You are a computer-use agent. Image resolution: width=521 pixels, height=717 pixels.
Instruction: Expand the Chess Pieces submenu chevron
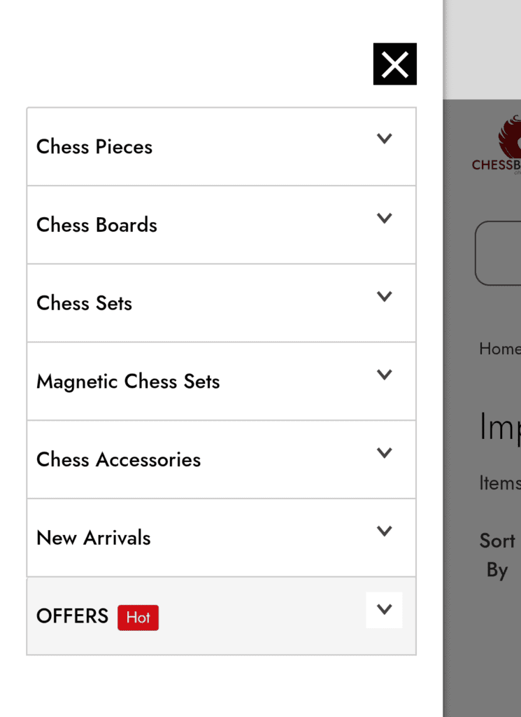[x=384, y=139]
